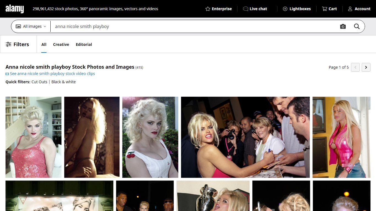376x211 pixels.
Task: Submit search with magnifier icon
Action: click(x=357, y=26)
